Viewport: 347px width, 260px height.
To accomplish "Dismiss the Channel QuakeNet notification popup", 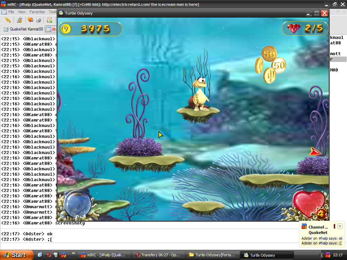I will pyautogui.click(x=340, y=226).
